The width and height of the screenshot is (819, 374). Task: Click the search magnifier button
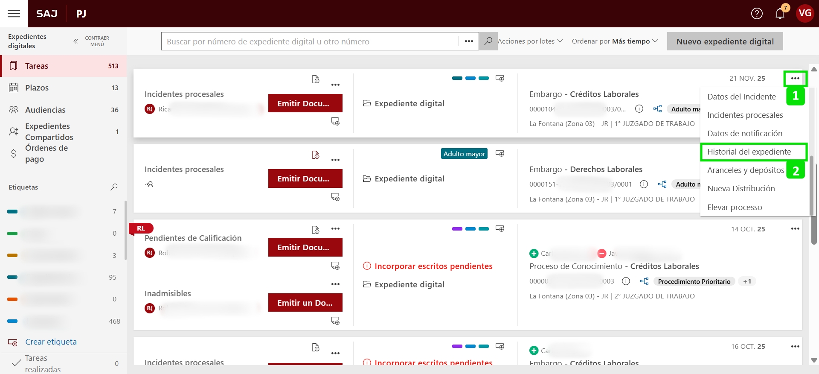488,41
